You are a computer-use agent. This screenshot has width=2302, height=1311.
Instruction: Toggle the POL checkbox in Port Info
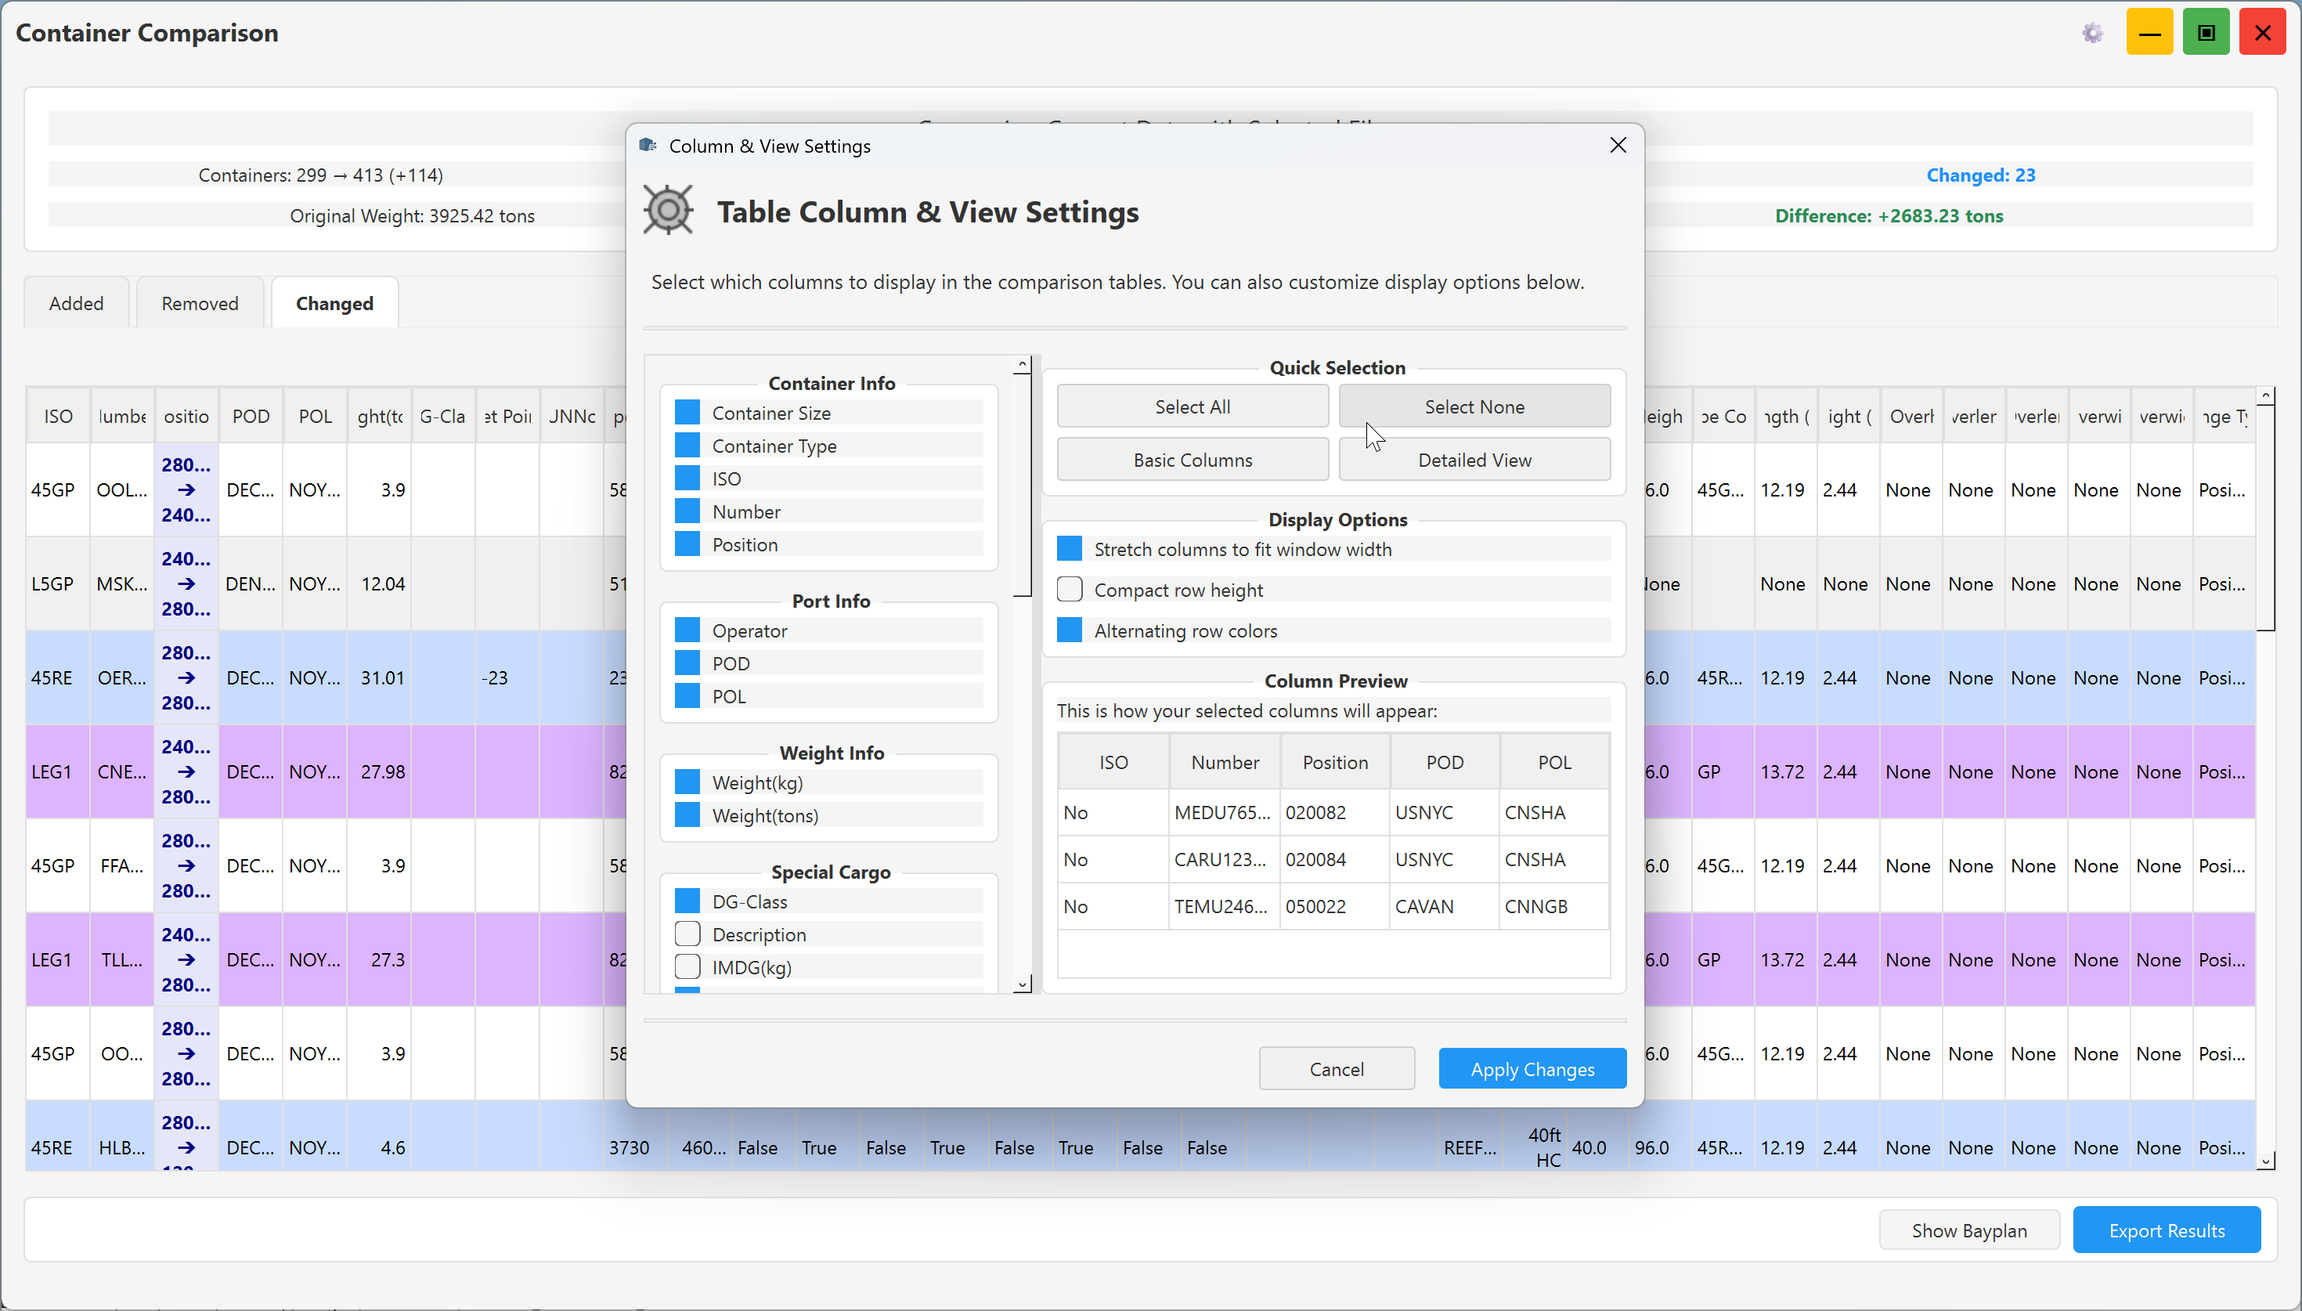click(687, 696)
